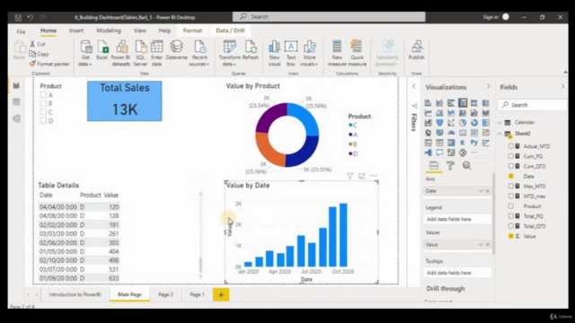Open the Format paint roller tab icon

coord(450,165)
